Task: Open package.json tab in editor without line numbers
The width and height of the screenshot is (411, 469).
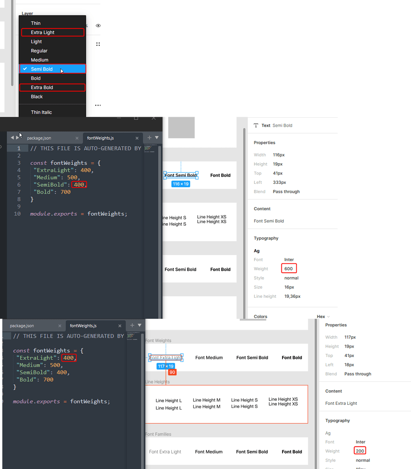Action: (x=22, y=326)
